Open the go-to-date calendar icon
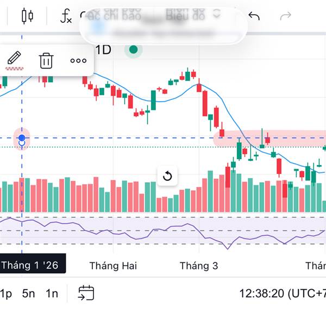 tap(86, 293)
